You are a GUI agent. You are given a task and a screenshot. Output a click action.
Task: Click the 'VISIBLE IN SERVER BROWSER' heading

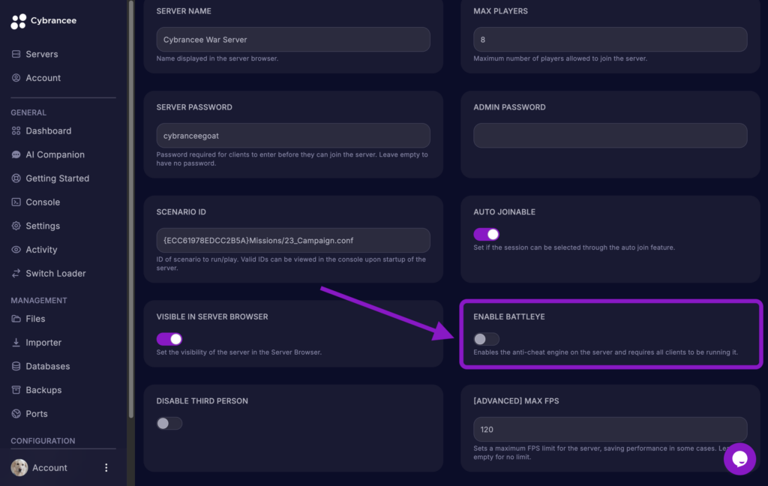click(212, 316)
